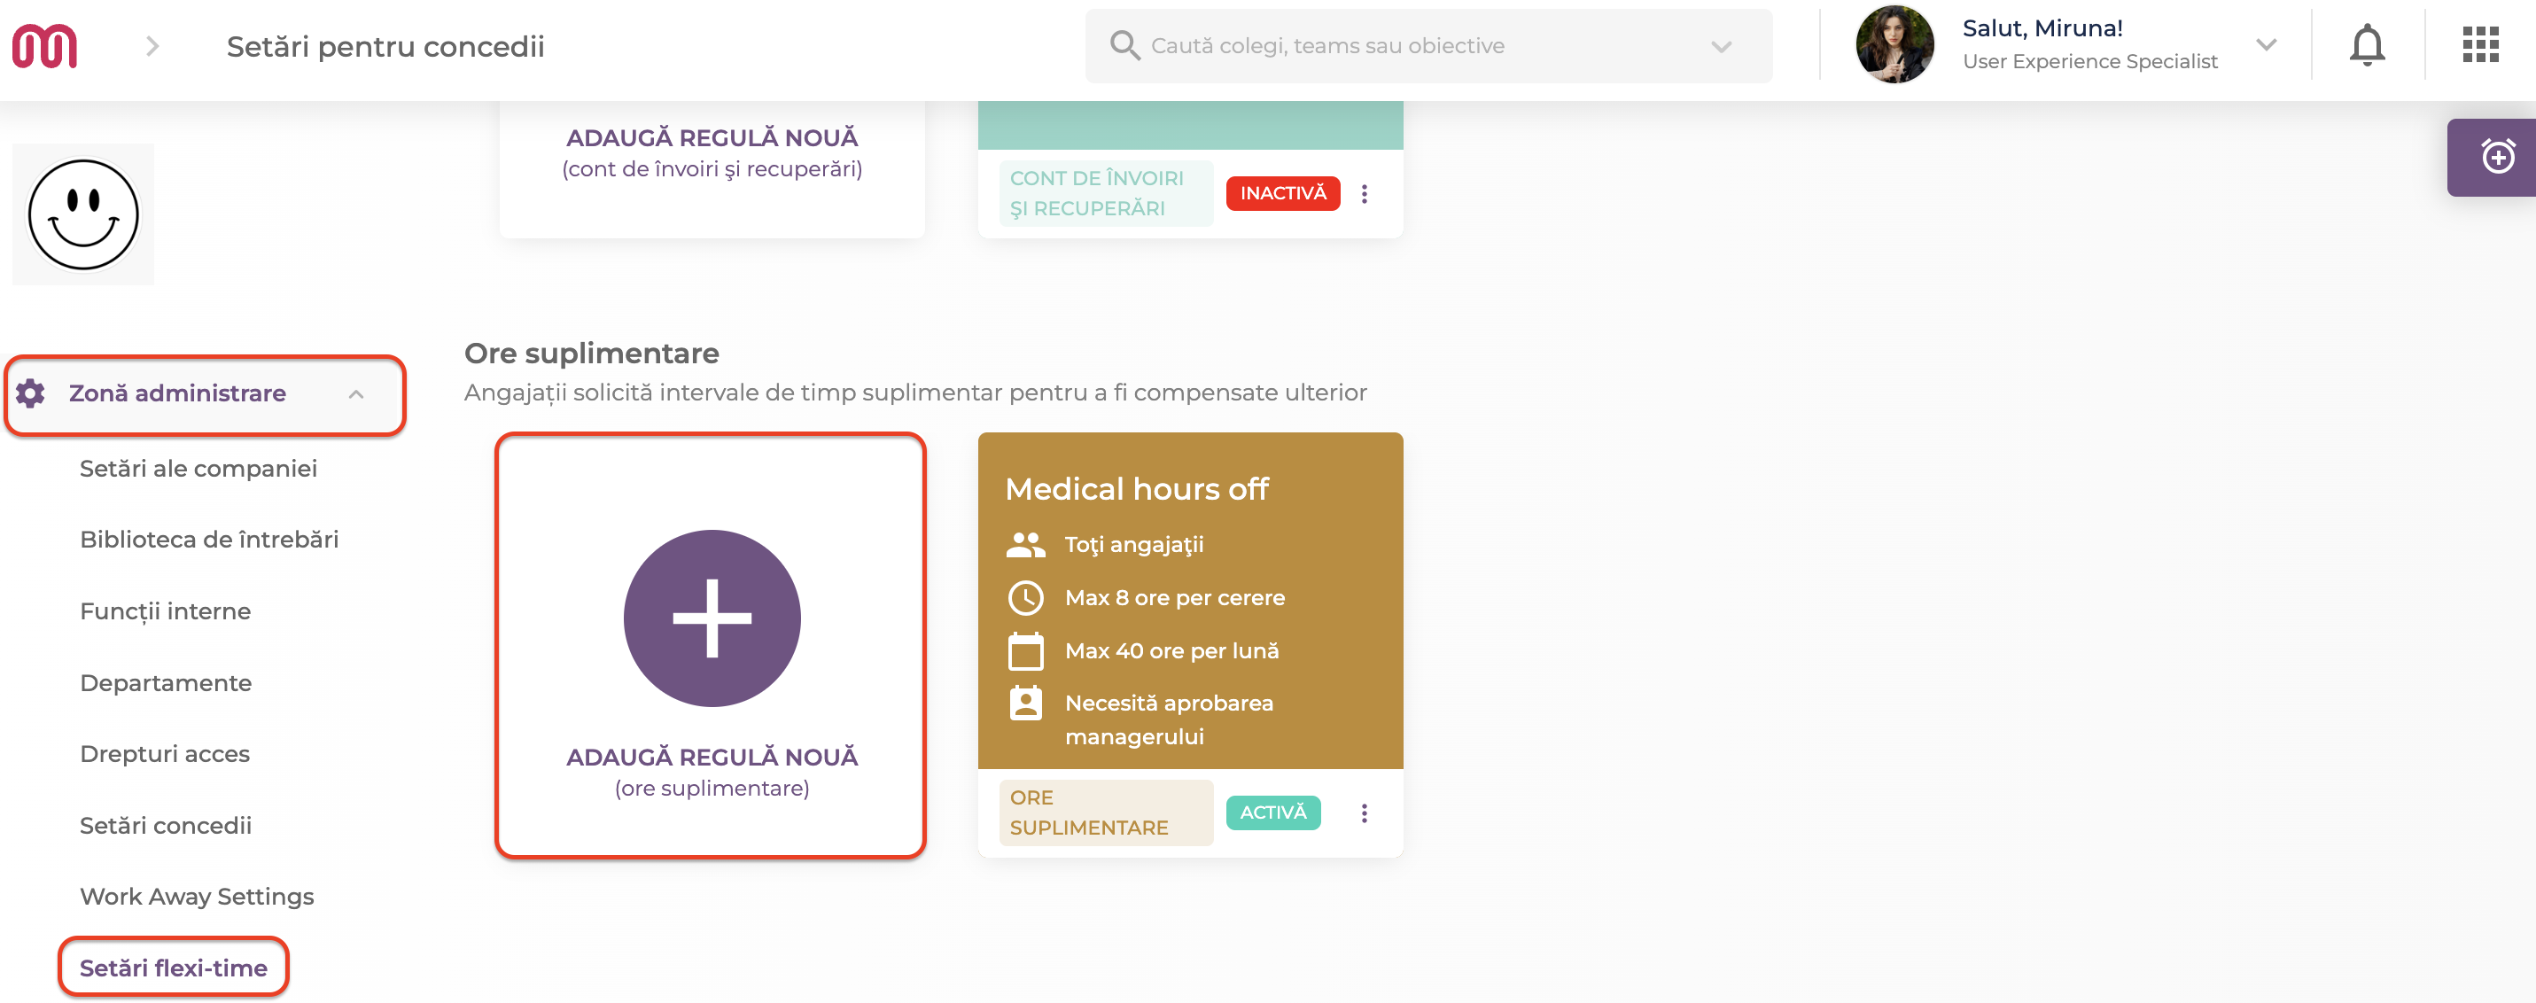2536x1003 pixels.
Task: Click the smiley face company logo
Action: 82,214
